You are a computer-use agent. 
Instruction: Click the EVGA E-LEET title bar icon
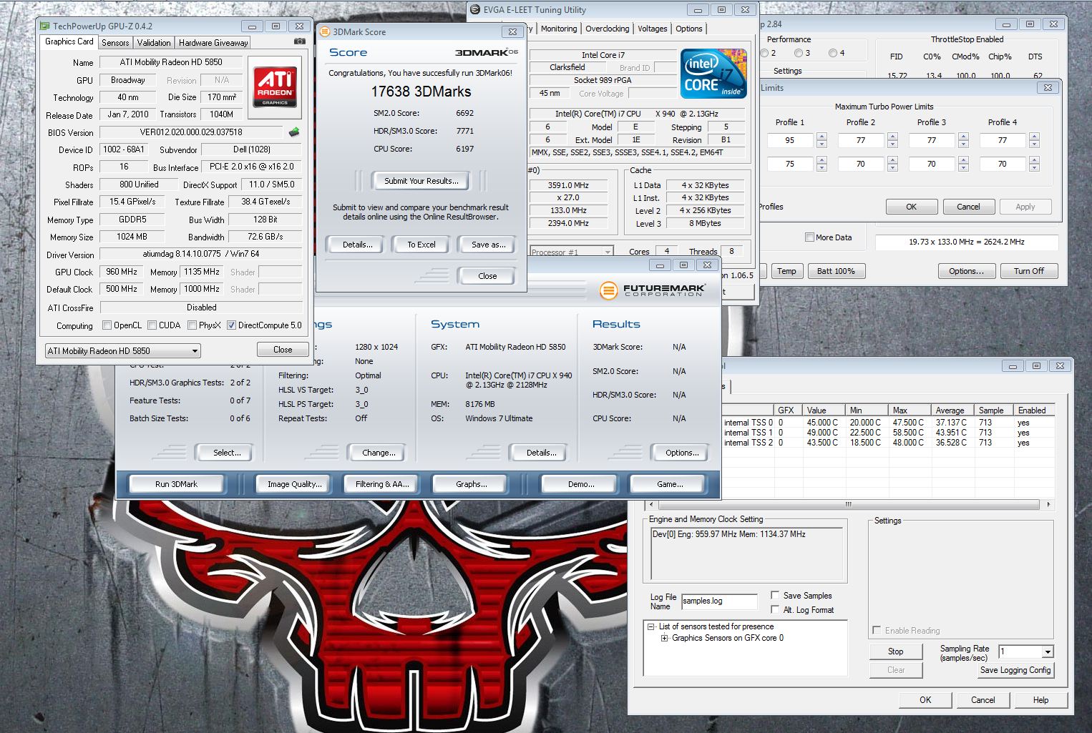pos(475,9)
